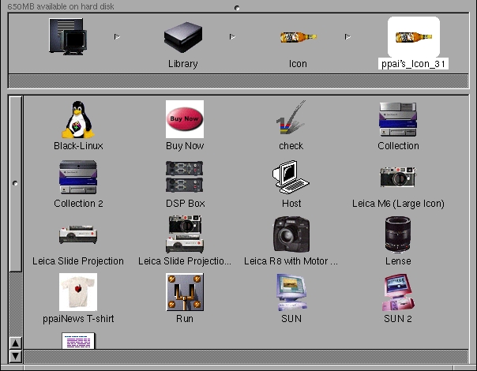The height and width of the screenshot is (371, 477).
Task: Open the check mark icon
Action: coord(291,120)
